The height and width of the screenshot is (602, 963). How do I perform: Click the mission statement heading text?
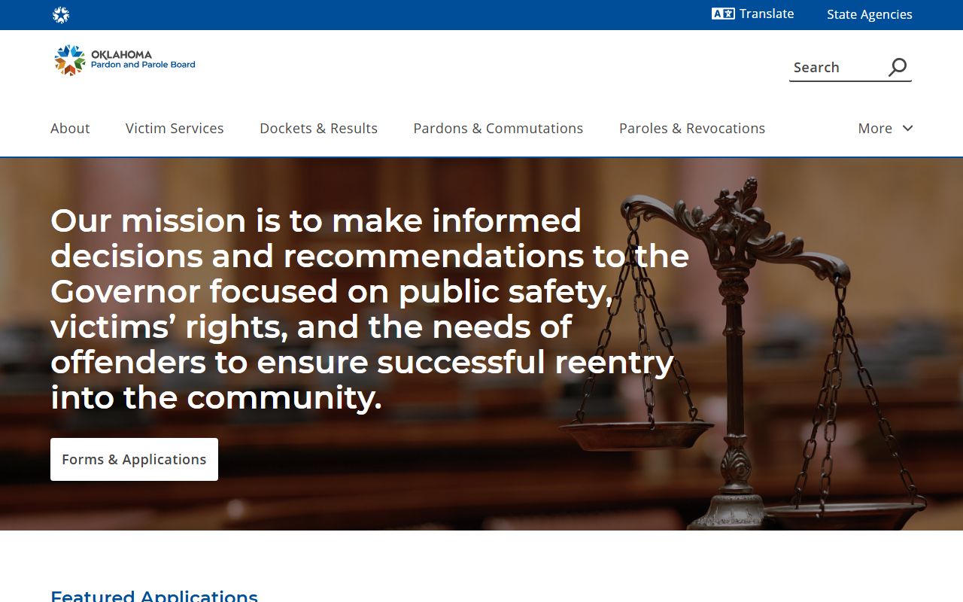369,309
